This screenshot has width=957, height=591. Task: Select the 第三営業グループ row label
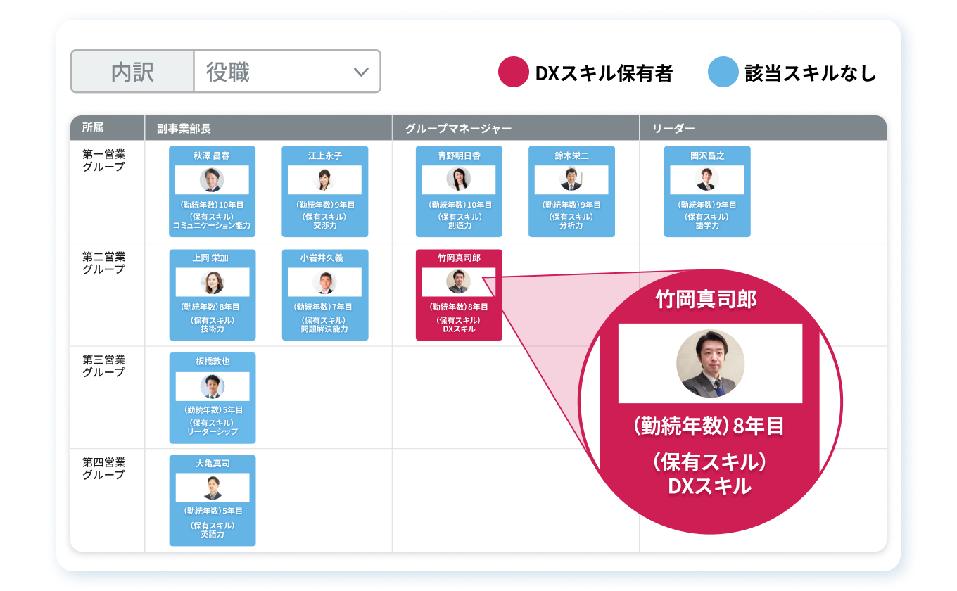[x=104, y=367]
